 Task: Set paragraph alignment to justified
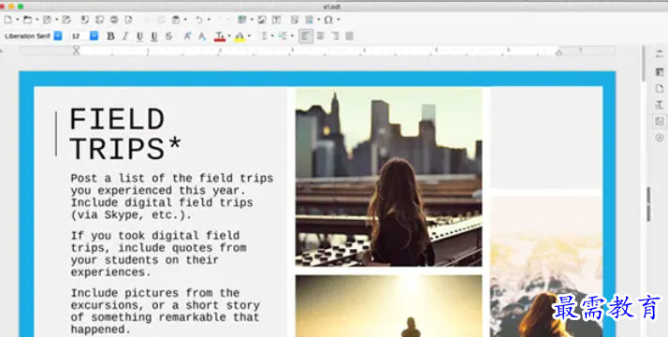(349, 37)
